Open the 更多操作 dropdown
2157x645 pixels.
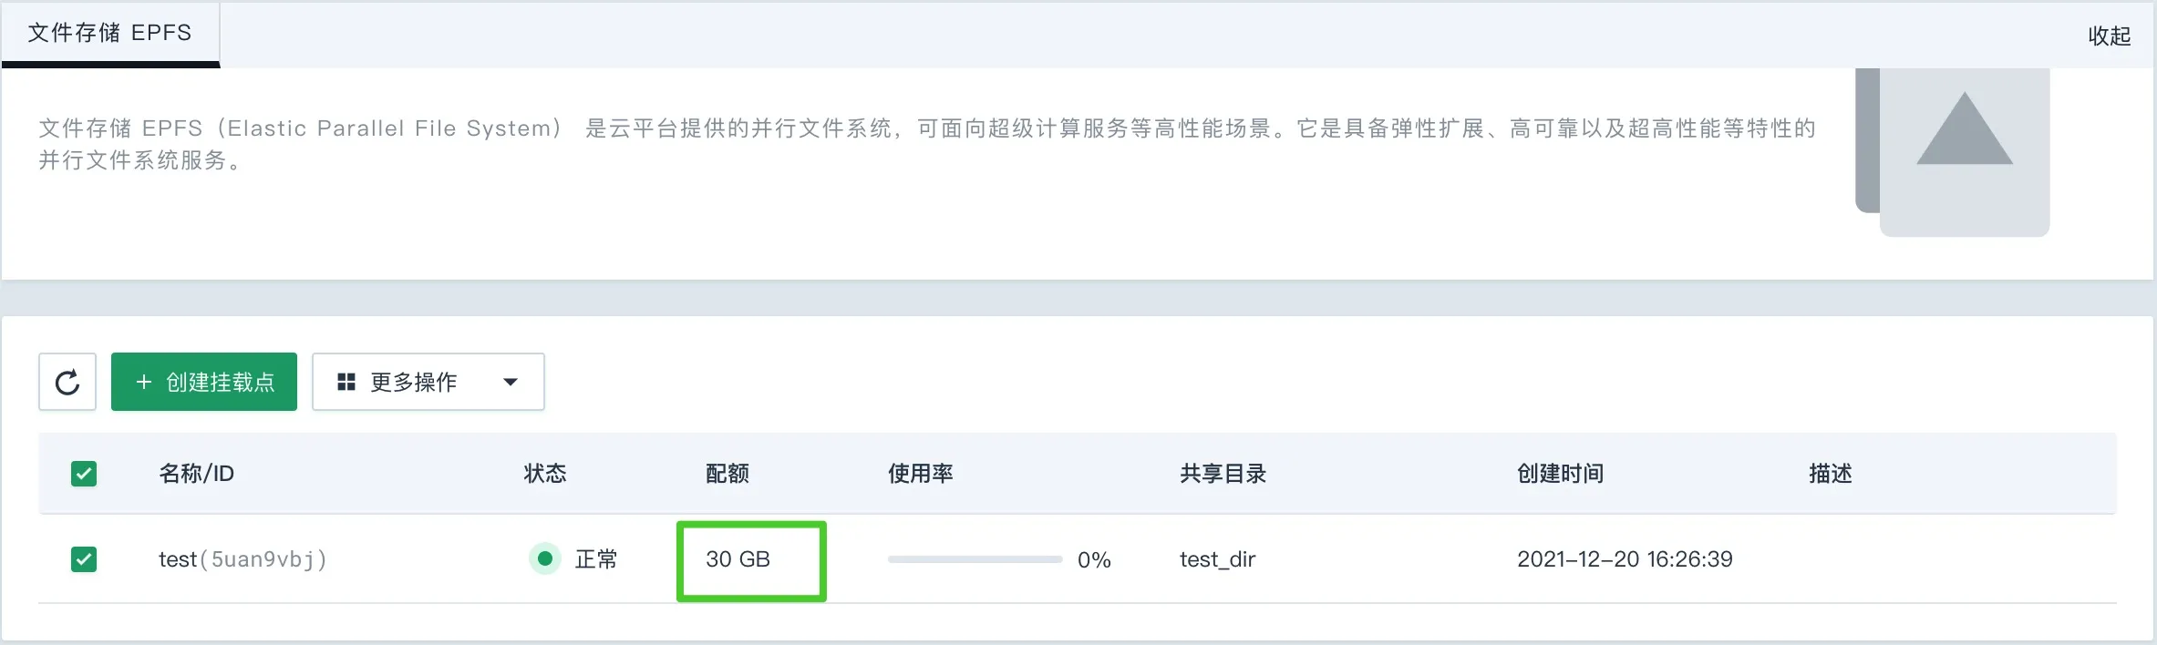428,382
